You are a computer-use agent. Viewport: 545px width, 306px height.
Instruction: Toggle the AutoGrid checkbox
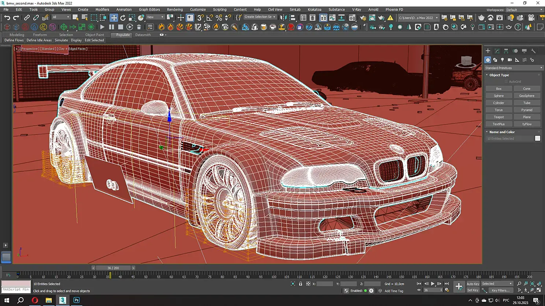coord(506,82)
